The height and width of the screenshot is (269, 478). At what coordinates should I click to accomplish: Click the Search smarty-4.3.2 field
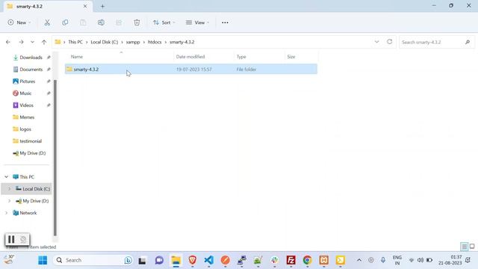pyautogui.click(x=436, y=42)
